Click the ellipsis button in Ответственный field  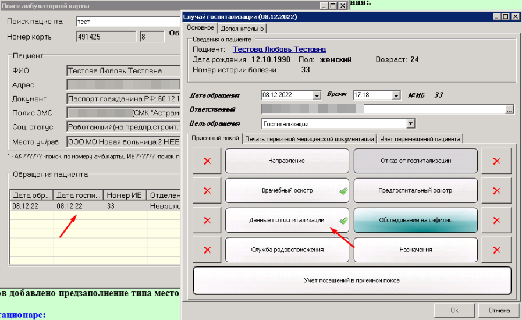[509, 109]
